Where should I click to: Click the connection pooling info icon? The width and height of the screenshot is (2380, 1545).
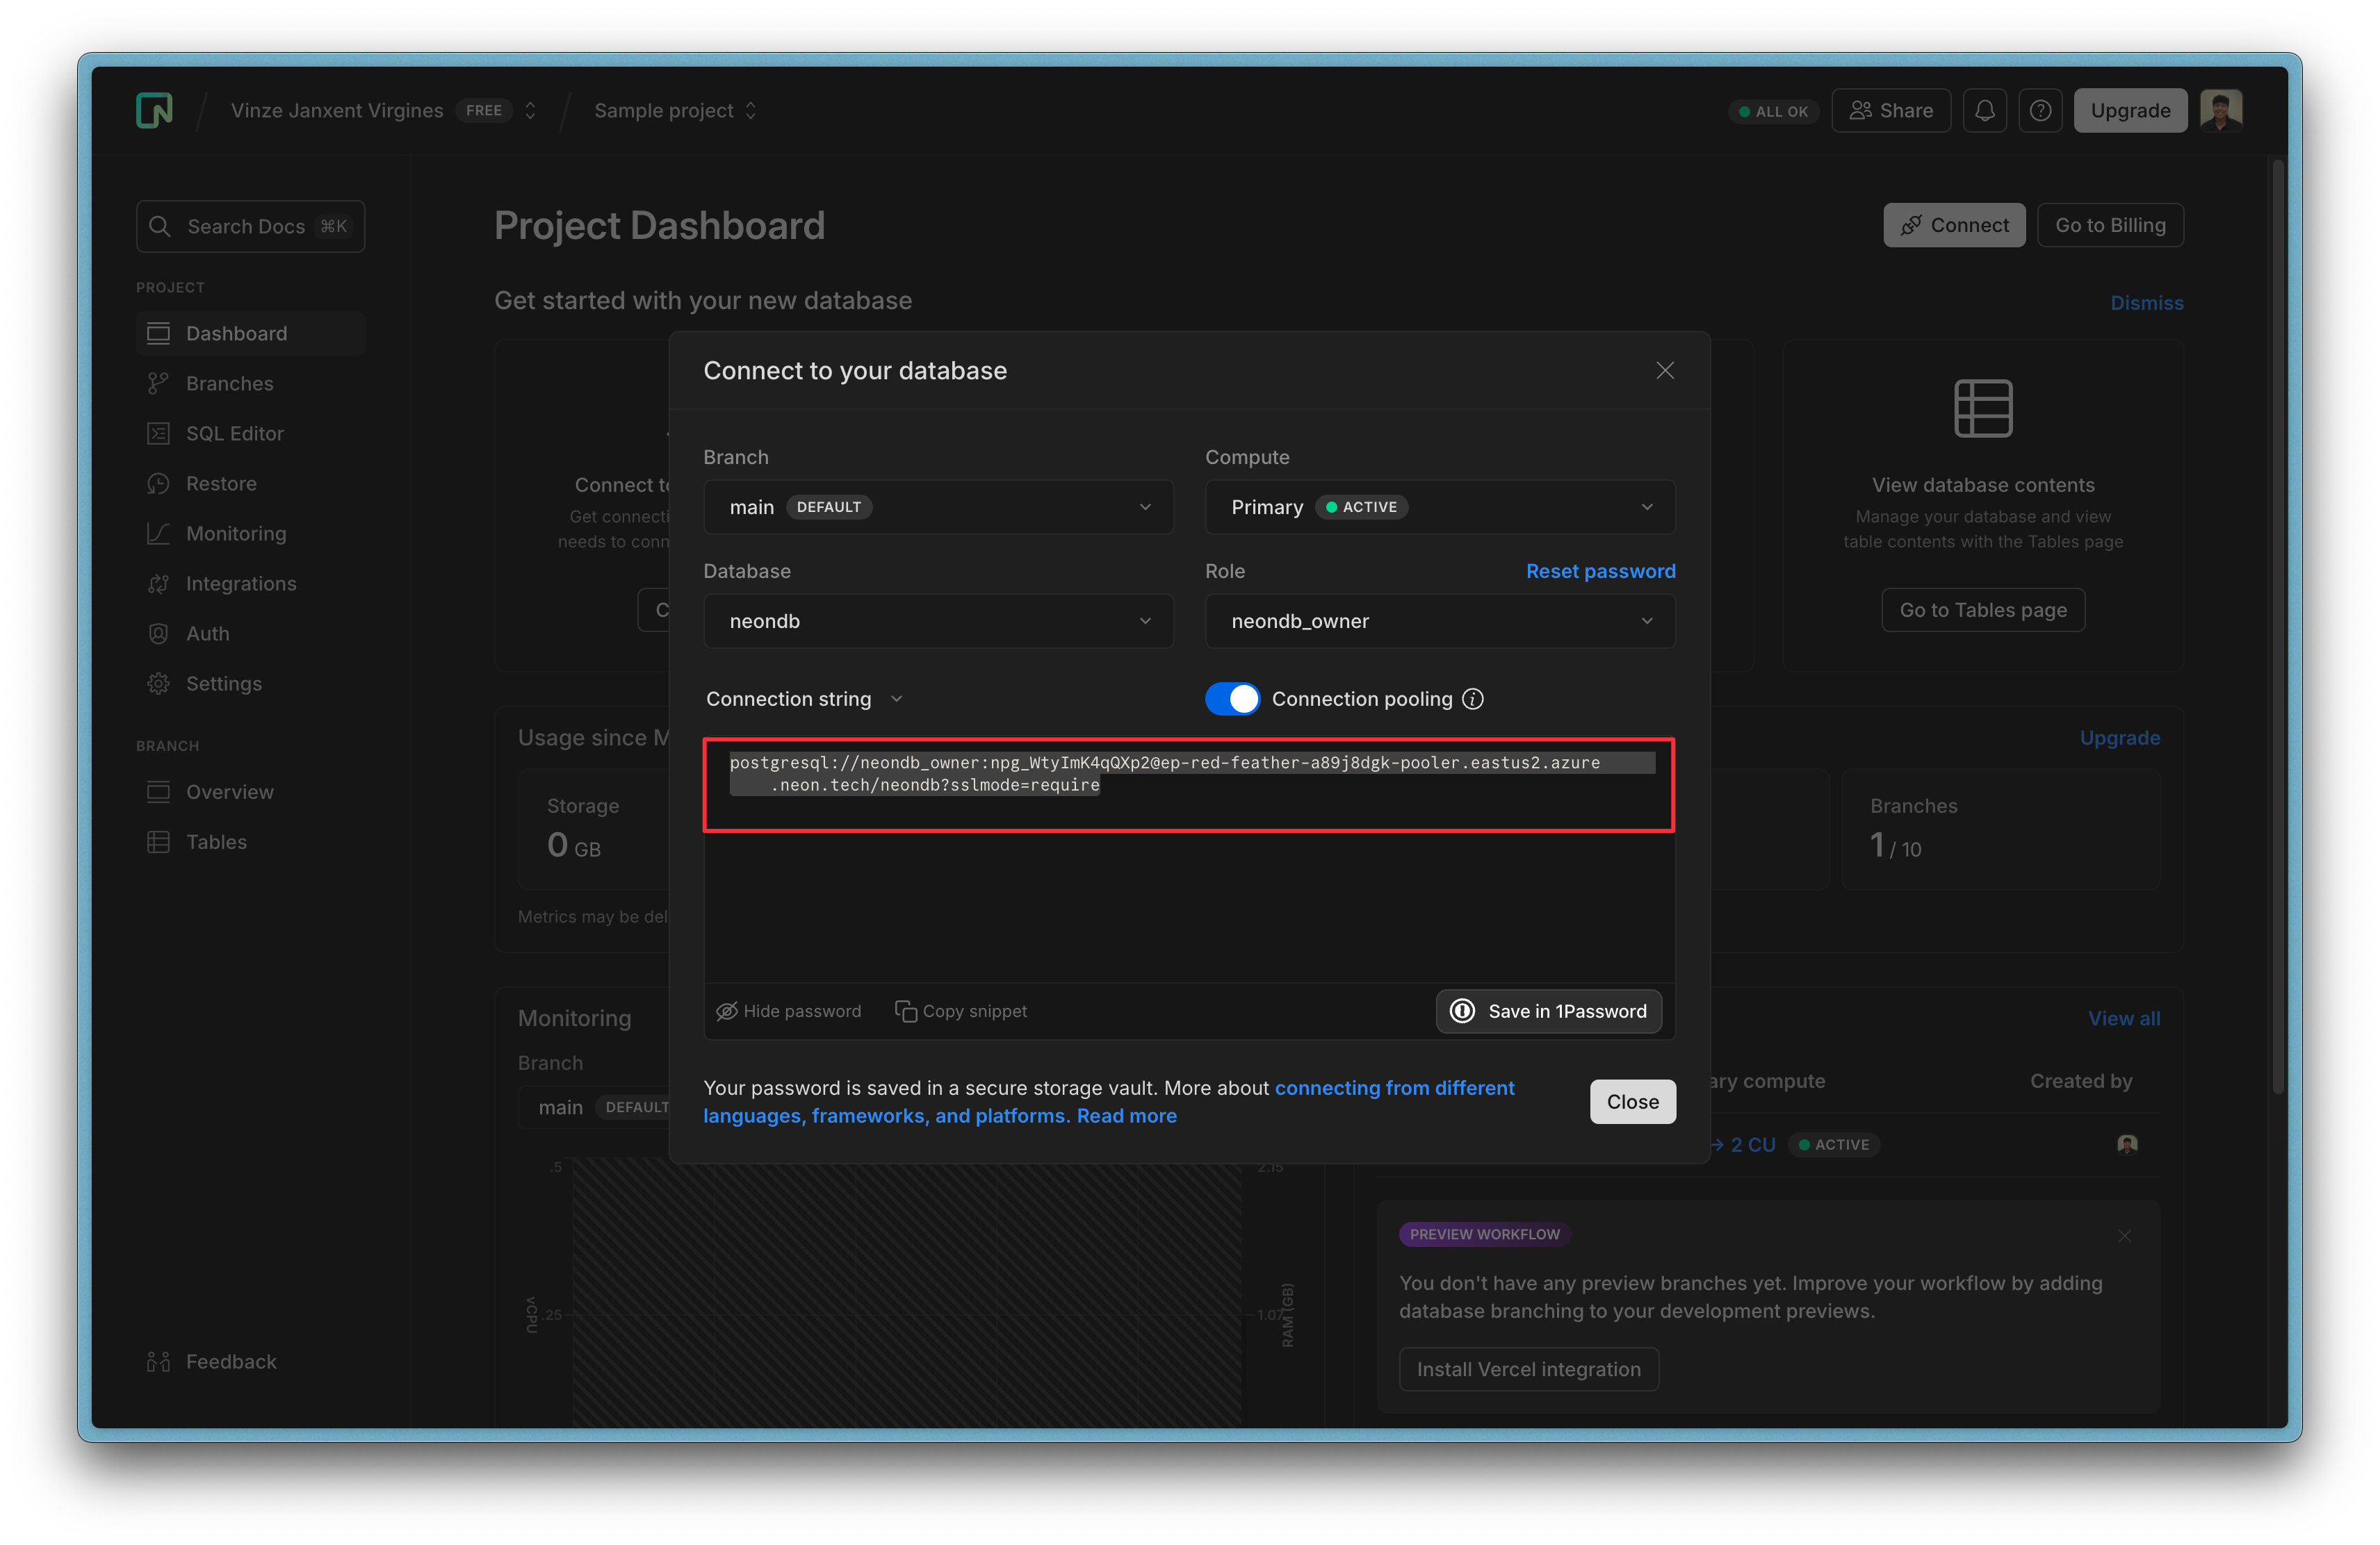click(x=1472, y=699)
